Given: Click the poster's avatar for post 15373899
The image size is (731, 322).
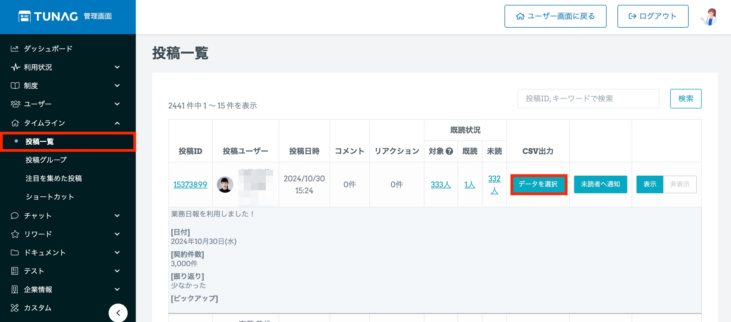Looking at the screenshot, I should (225, 184).
